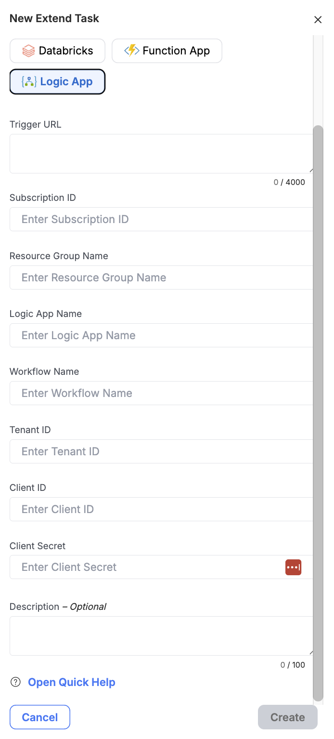The height and width of the screenshot is (739, 334).
Task: Choose the Function App option
Action: (167, 51)
